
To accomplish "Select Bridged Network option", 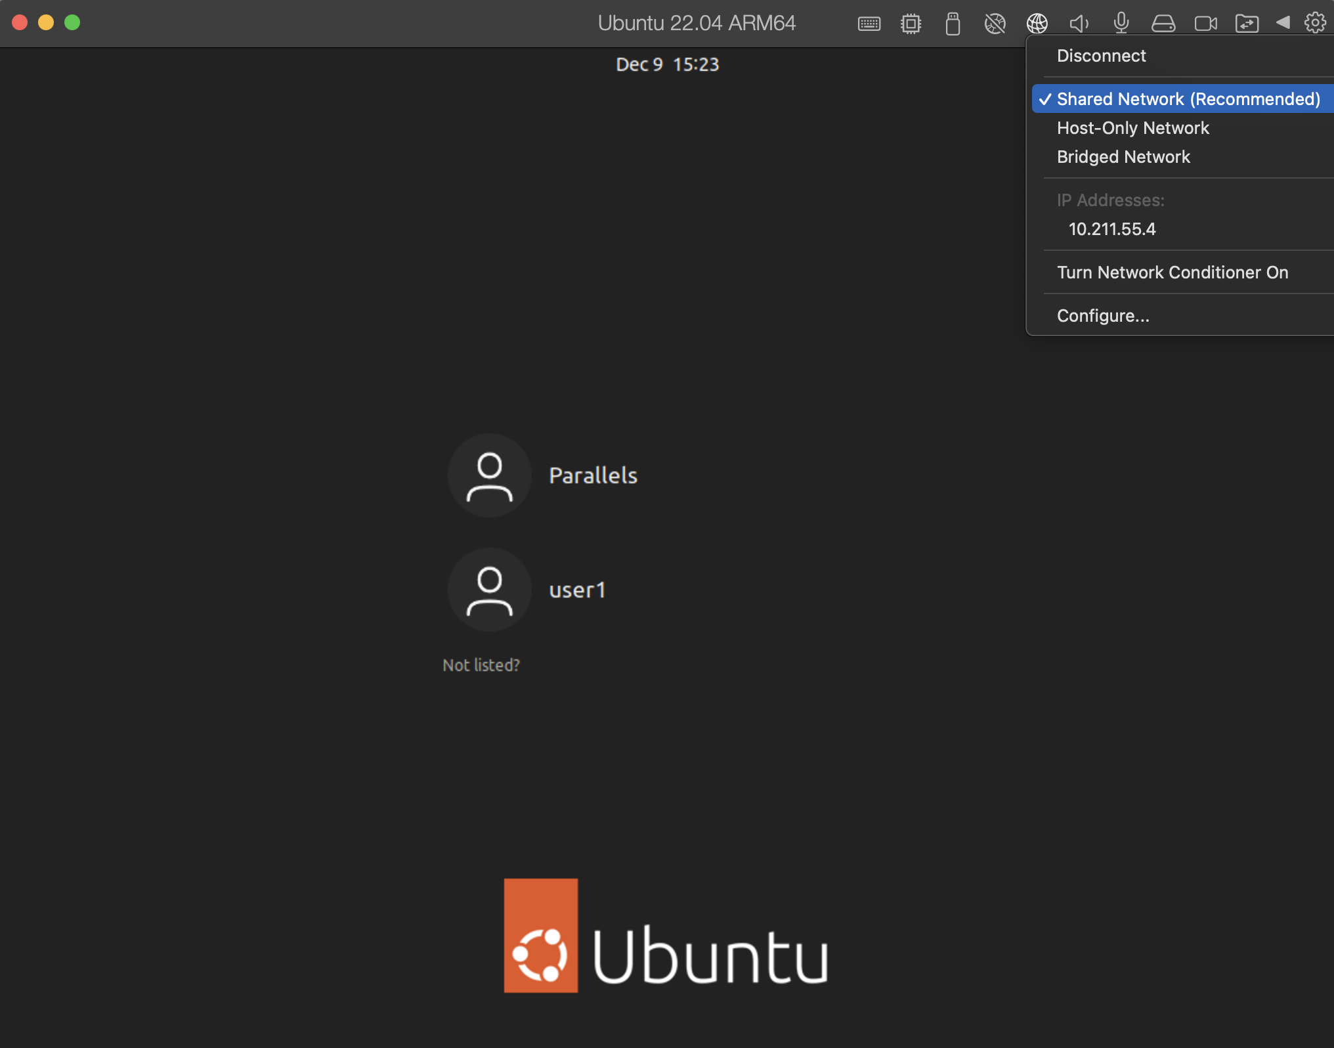I will tap(1123, 156).
